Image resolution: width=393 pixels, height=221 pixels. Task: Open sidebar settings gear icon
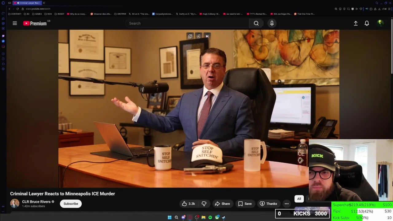(x=3, y=69)
